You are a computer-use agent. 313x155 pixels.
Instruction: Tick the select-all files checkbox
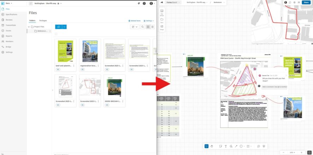coord(56,34)
